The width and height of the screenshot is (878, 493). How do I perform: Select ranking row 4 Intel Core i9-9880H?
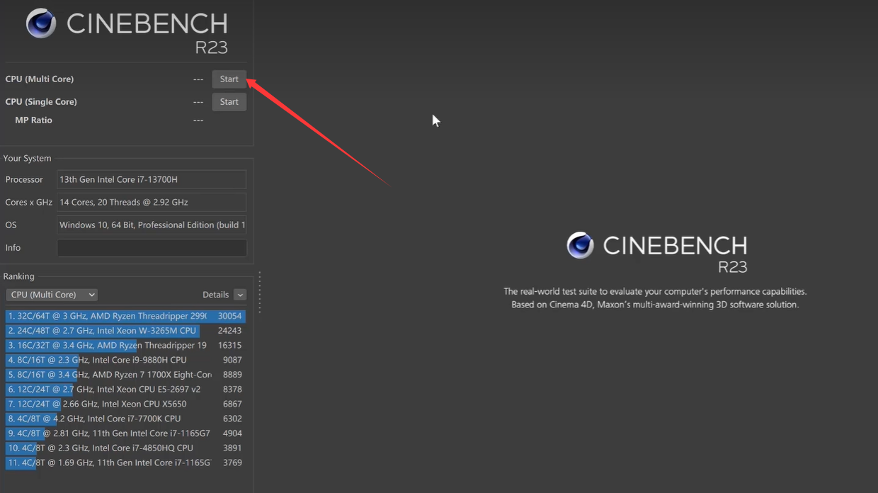coord(125,360)
